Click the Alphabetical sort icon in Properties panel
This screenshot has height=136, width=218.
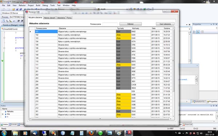pos(198,32)
